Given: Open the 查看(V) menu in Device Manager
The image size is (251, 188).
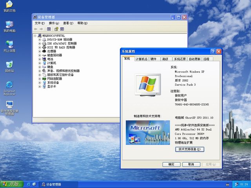Looking at the screenshot, I should (68, 23).
